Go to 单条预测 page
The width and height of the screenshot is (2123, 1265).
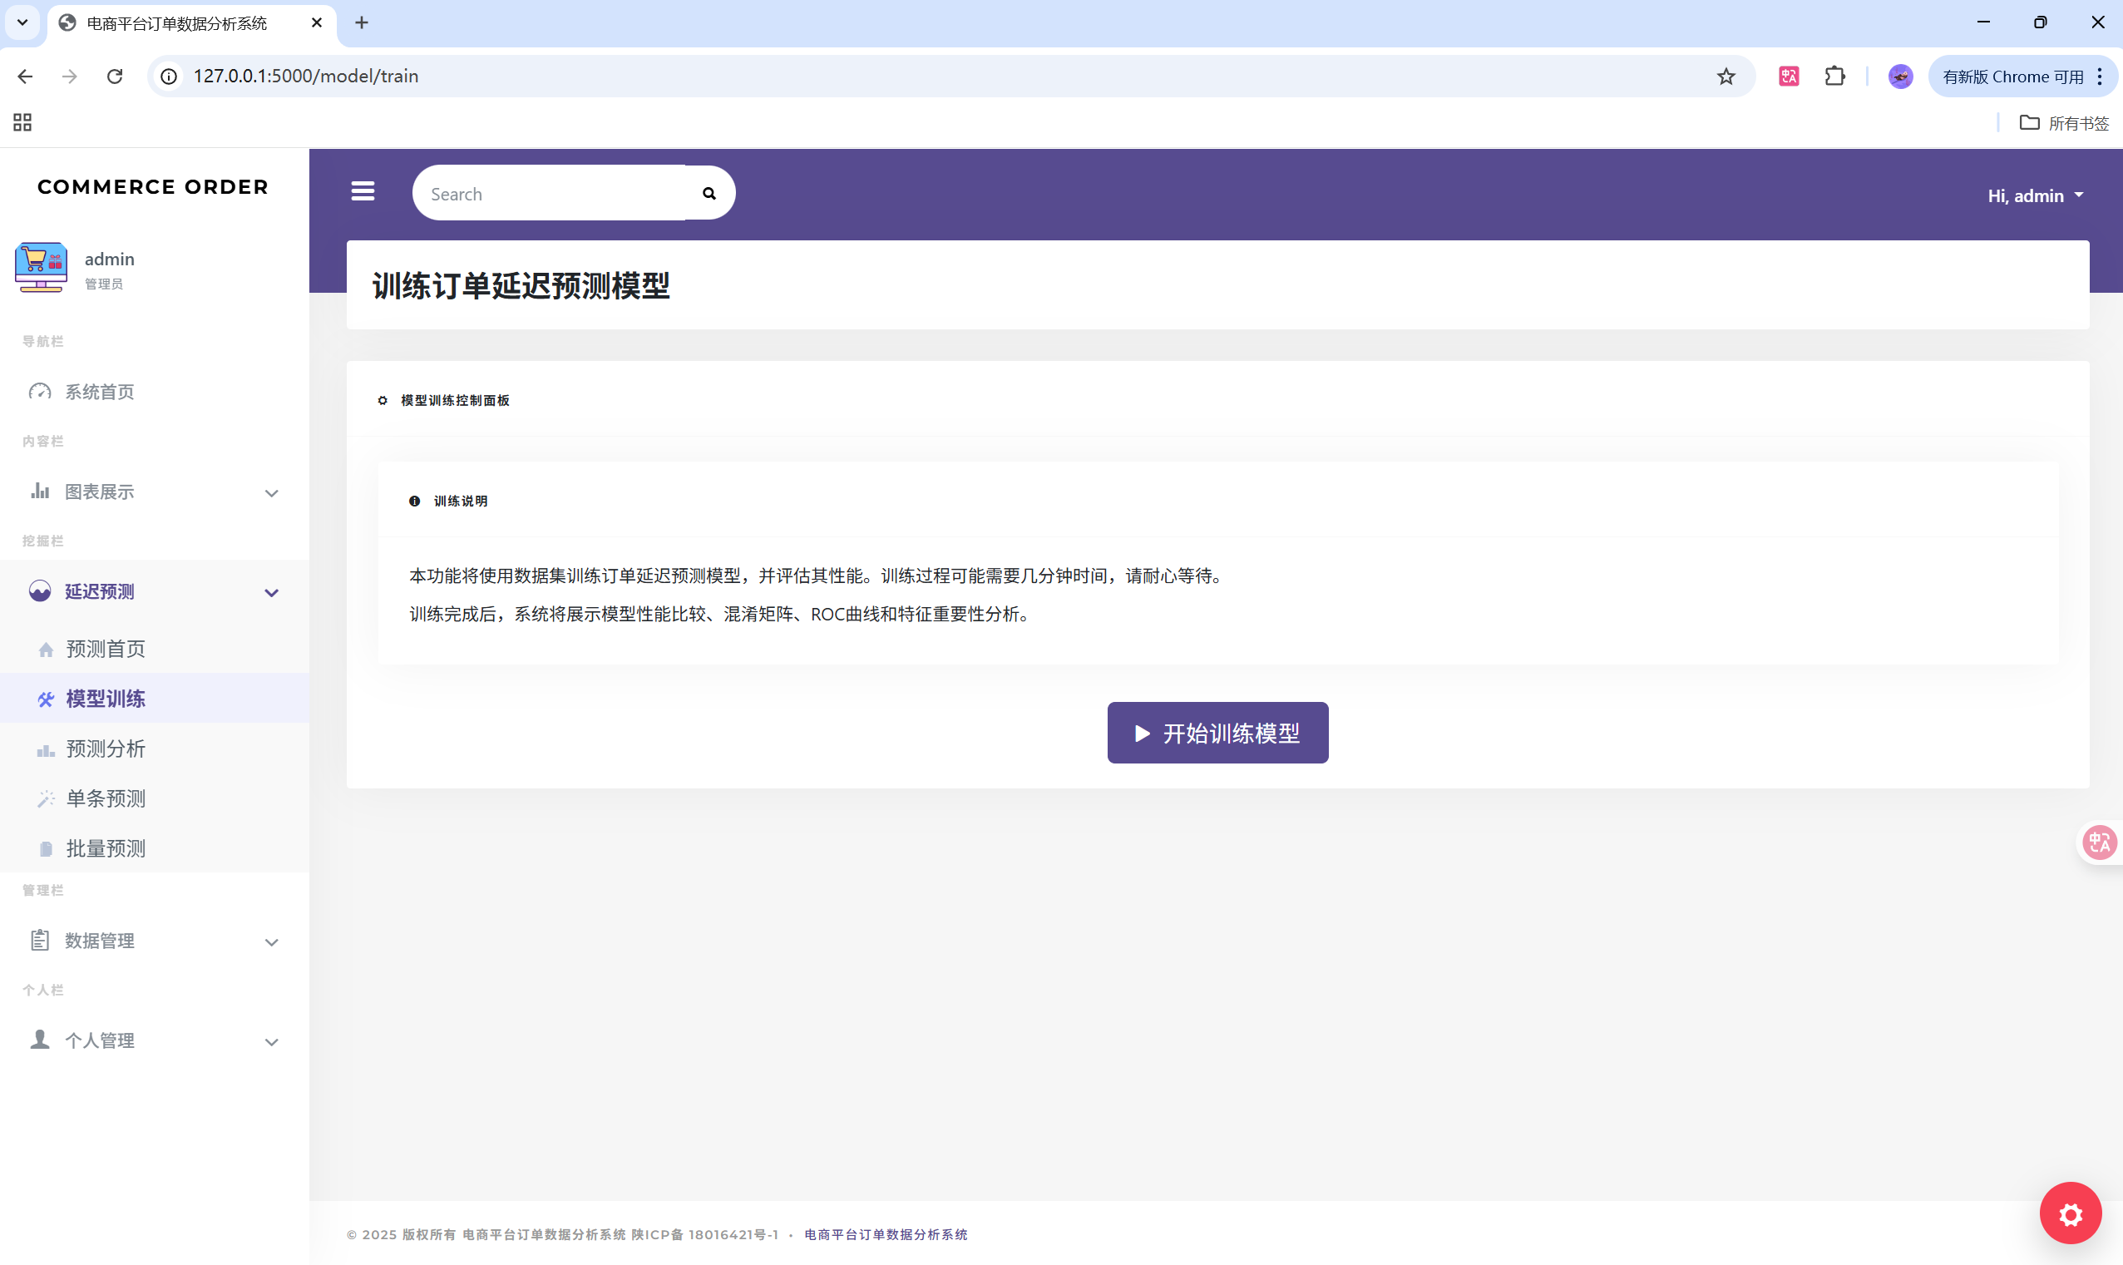pos(106,798)
